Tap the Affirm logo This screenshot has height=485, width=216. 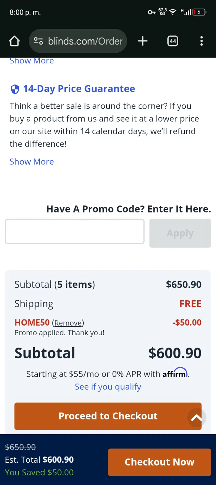(x=175, y=373)
